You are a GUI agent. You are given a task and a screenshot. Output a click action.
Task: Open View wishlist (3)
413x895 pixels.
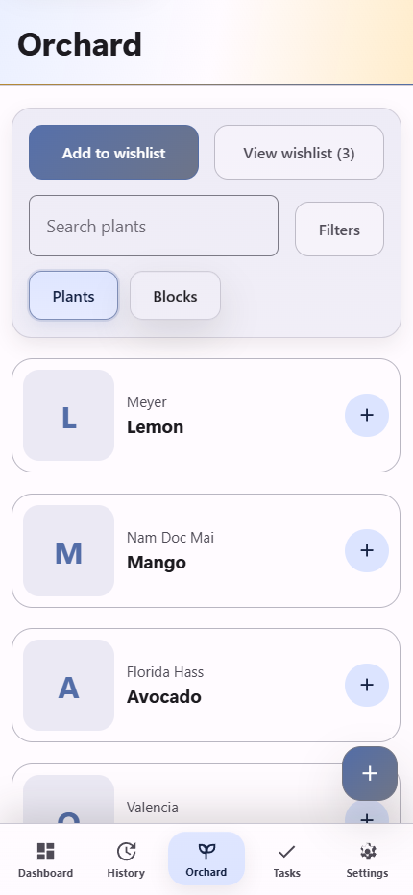[x=299, y=153]
